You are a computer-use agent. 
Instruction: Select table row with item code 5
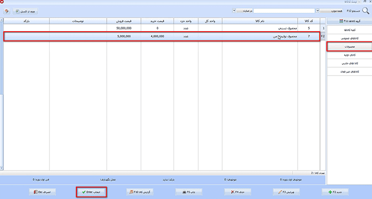162,28
